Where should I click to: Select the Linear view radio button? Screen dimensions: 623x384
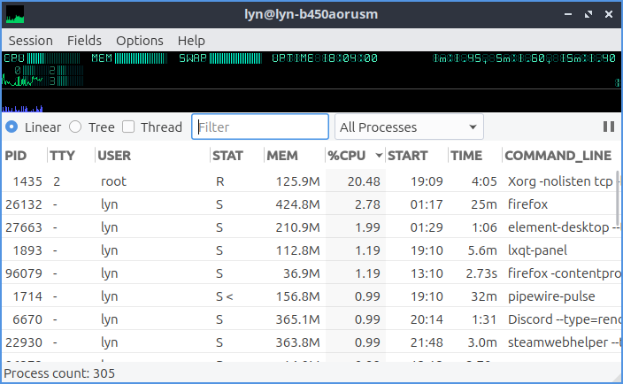point(12,127)
